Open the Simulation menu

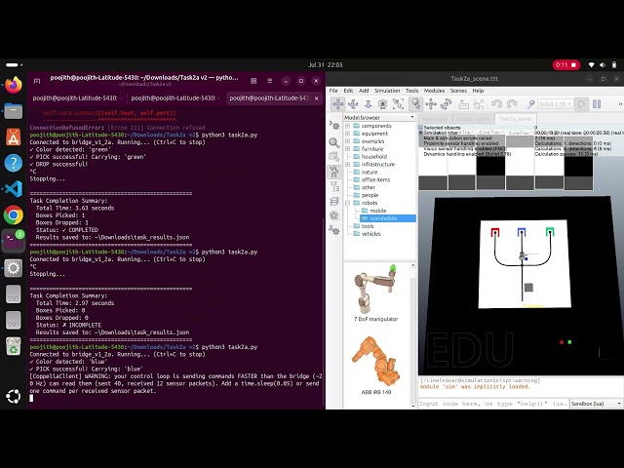tap(387, 91)
